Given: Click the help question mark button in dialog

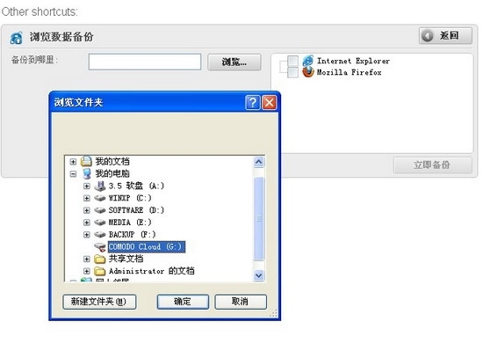Looking at the screenshot, I should tap(253, 102).
